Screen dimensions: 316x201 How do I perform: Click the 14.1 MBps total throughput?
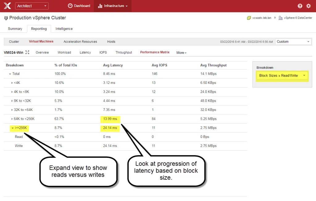click(x=208, y=74)
